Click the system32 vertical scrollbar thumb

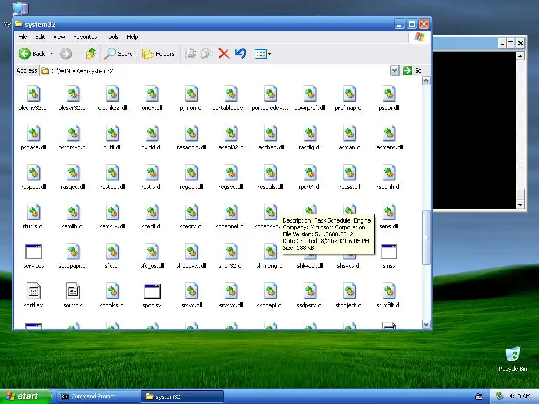426,237
